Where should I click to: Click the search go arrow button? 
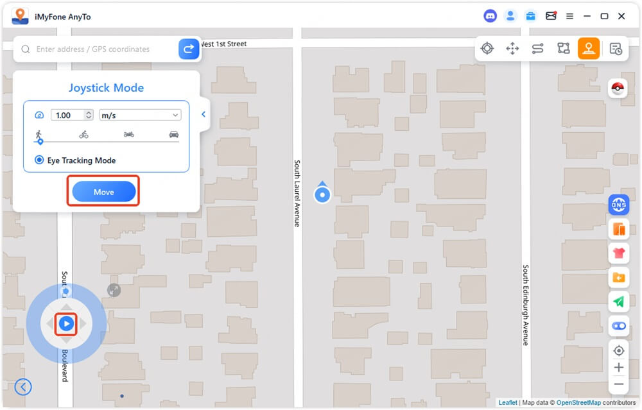pyautogui.click(x=189, y=49)
